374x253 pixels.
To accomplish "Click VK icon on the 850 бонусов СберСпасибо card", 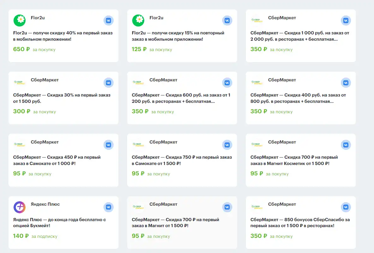I will [346, 207].
